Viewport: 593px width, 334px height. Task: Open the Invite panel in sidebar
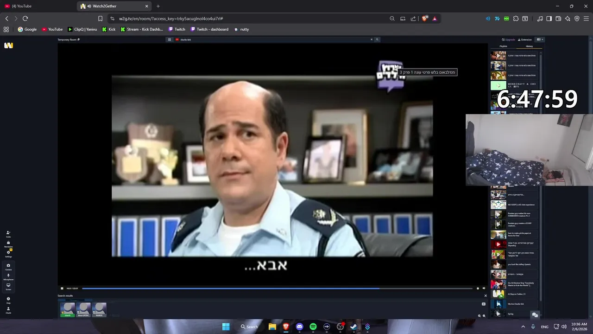8,234
